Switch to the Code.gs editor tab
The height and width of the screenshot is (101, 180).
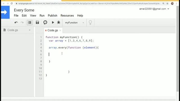[53, 30]
